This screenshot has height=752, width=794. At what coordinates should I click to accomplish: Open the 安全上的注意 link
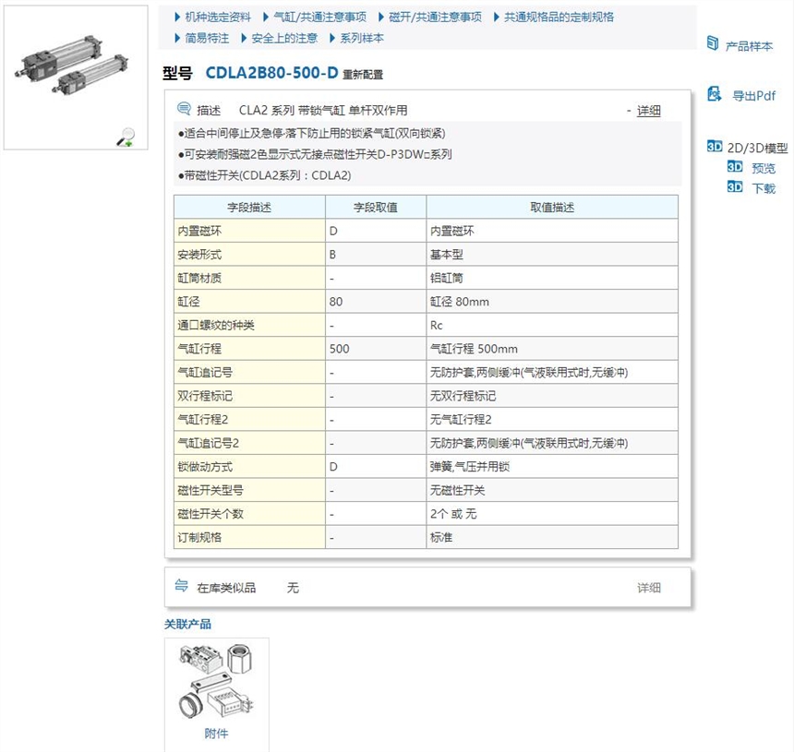[x=284, y=38]
